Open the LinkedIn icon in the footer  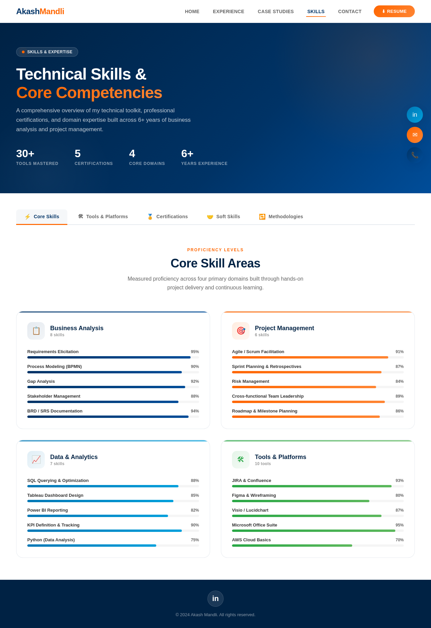coord(215,599)
